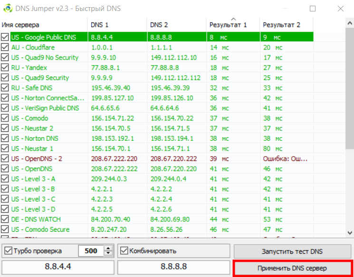
Task: Toggle the Комбинировать checkbox
Action: point(124,251)
